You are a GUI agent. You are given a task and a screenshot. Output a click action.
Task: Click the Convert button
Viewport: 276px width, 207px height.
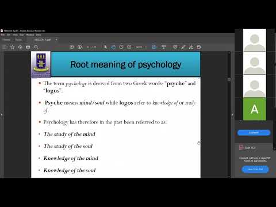254,133
